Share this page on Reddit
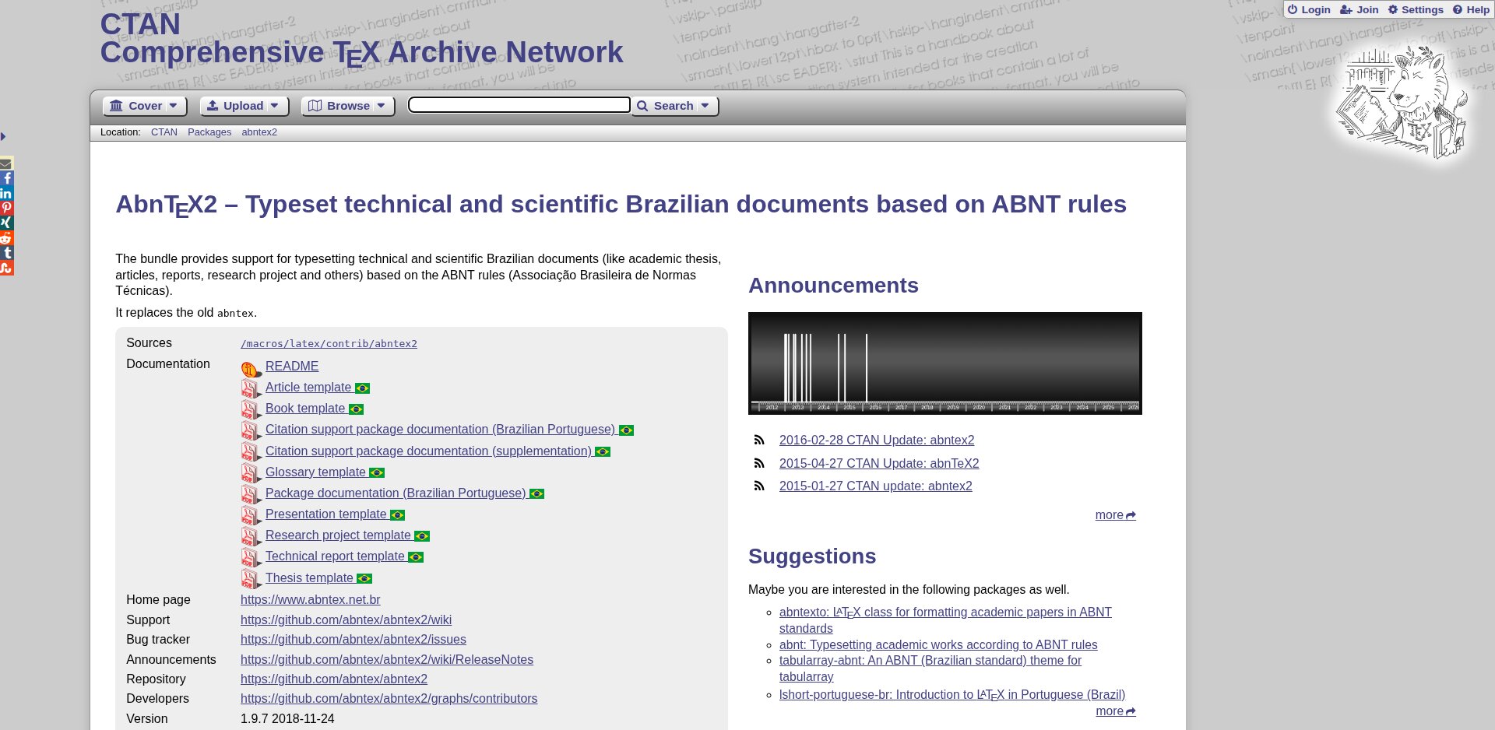Viewport: 1495px width, 730px height. [6, 238]
